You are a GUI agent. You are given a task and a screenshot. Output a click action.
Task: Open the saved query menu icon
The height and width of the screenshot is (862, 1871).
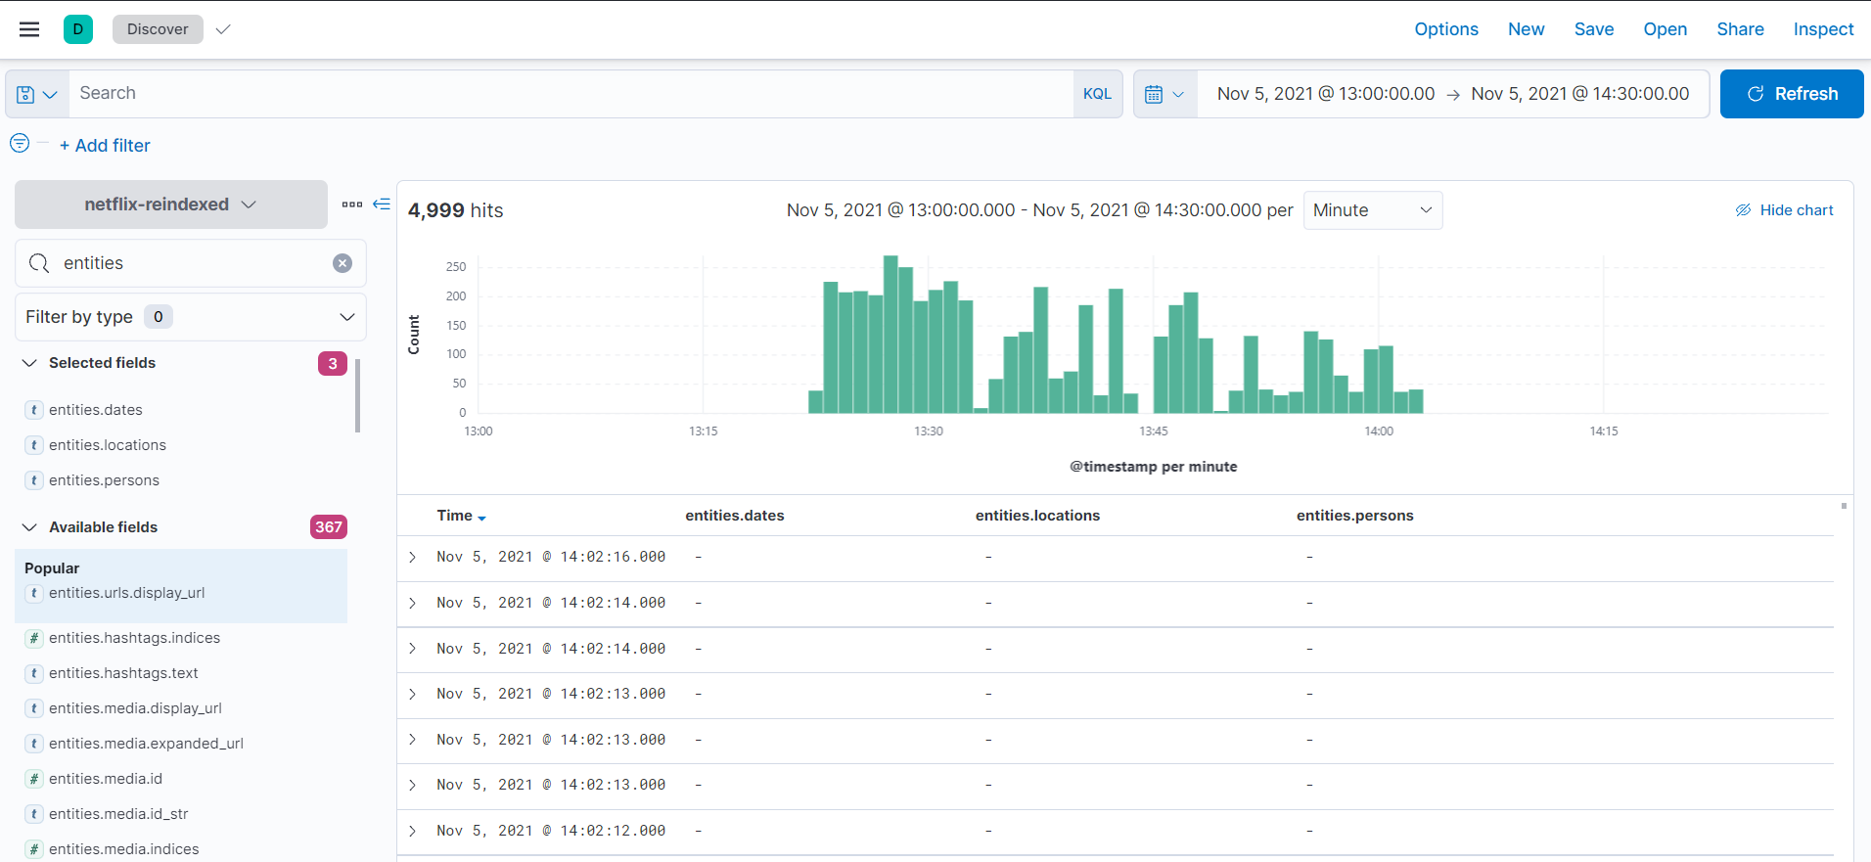tap(37, 94)
